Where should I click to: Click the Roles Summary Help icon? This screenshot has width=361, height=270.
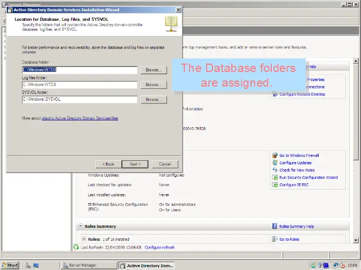pos(275,226)
